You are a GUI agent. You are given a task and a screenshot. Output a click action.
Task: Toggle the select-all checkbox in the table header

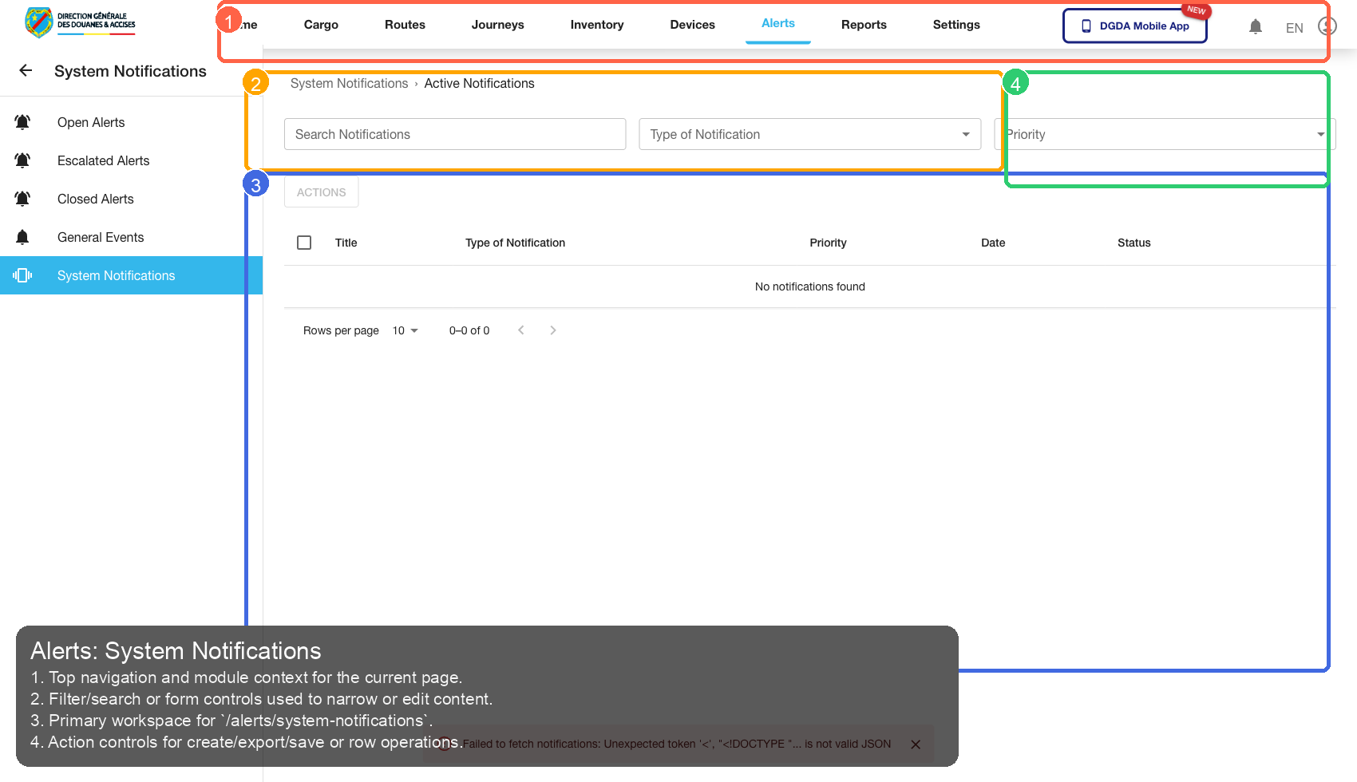pyautogui.click(x=304, y=243)
